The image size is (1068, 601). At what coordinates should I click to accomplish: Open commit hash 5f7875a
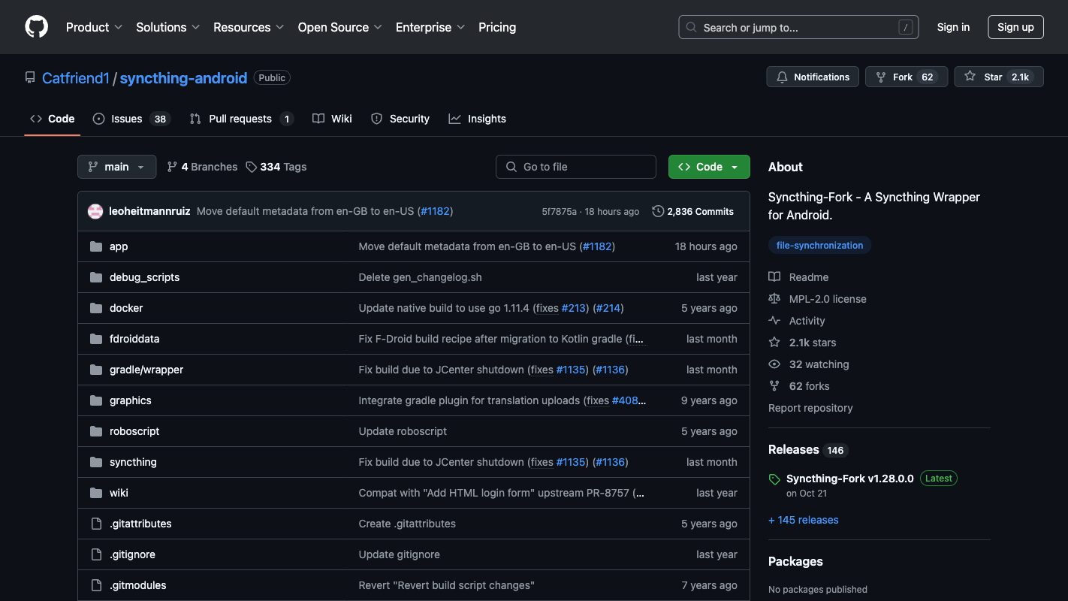tap(559, 211)
